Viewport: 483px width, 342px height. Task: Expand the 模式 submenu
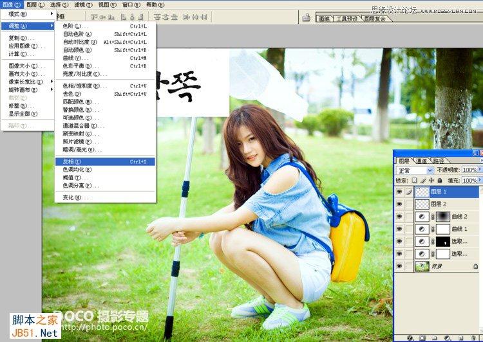pos(28,14)
